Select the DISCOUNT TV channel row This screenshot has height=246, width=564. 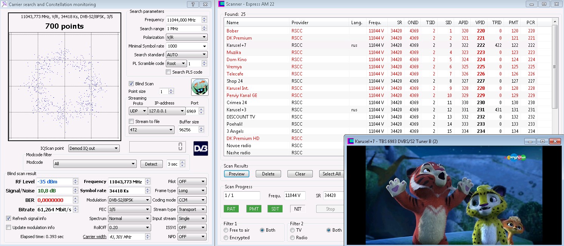pyautogui.click(x=388, y=117)
